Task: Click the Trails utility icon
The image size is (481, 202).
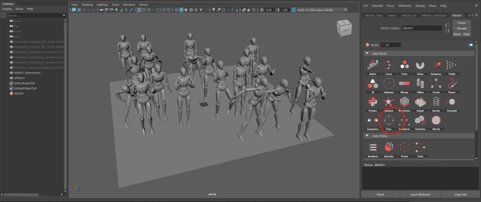Action: pyautogui.click(x=420, y=148)
